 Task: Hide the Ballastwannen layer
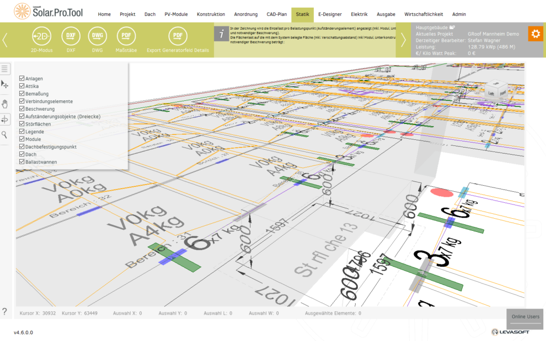[22, 162]
